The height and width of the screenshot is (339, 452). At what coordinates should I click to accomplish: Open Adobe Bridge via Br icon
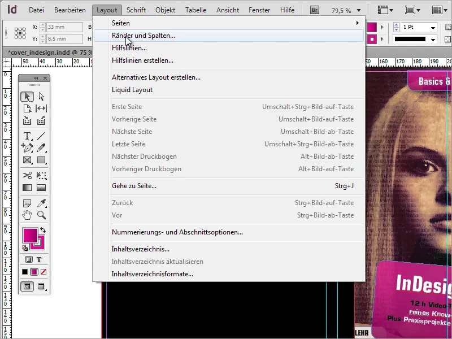click(315, 10)
